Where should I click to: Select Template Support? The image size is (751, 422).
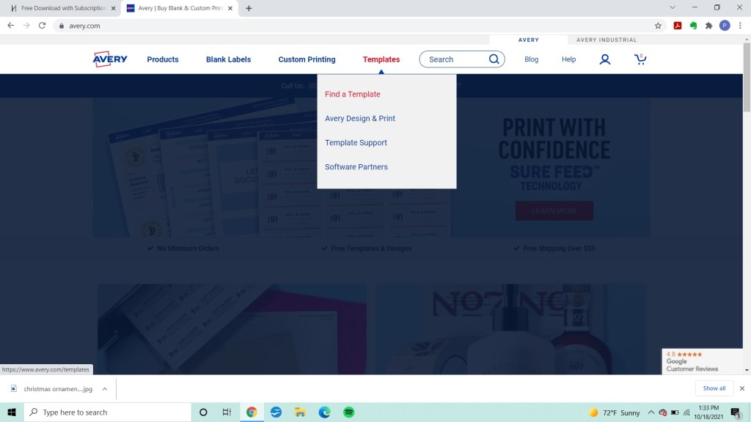tap(356, 143)
